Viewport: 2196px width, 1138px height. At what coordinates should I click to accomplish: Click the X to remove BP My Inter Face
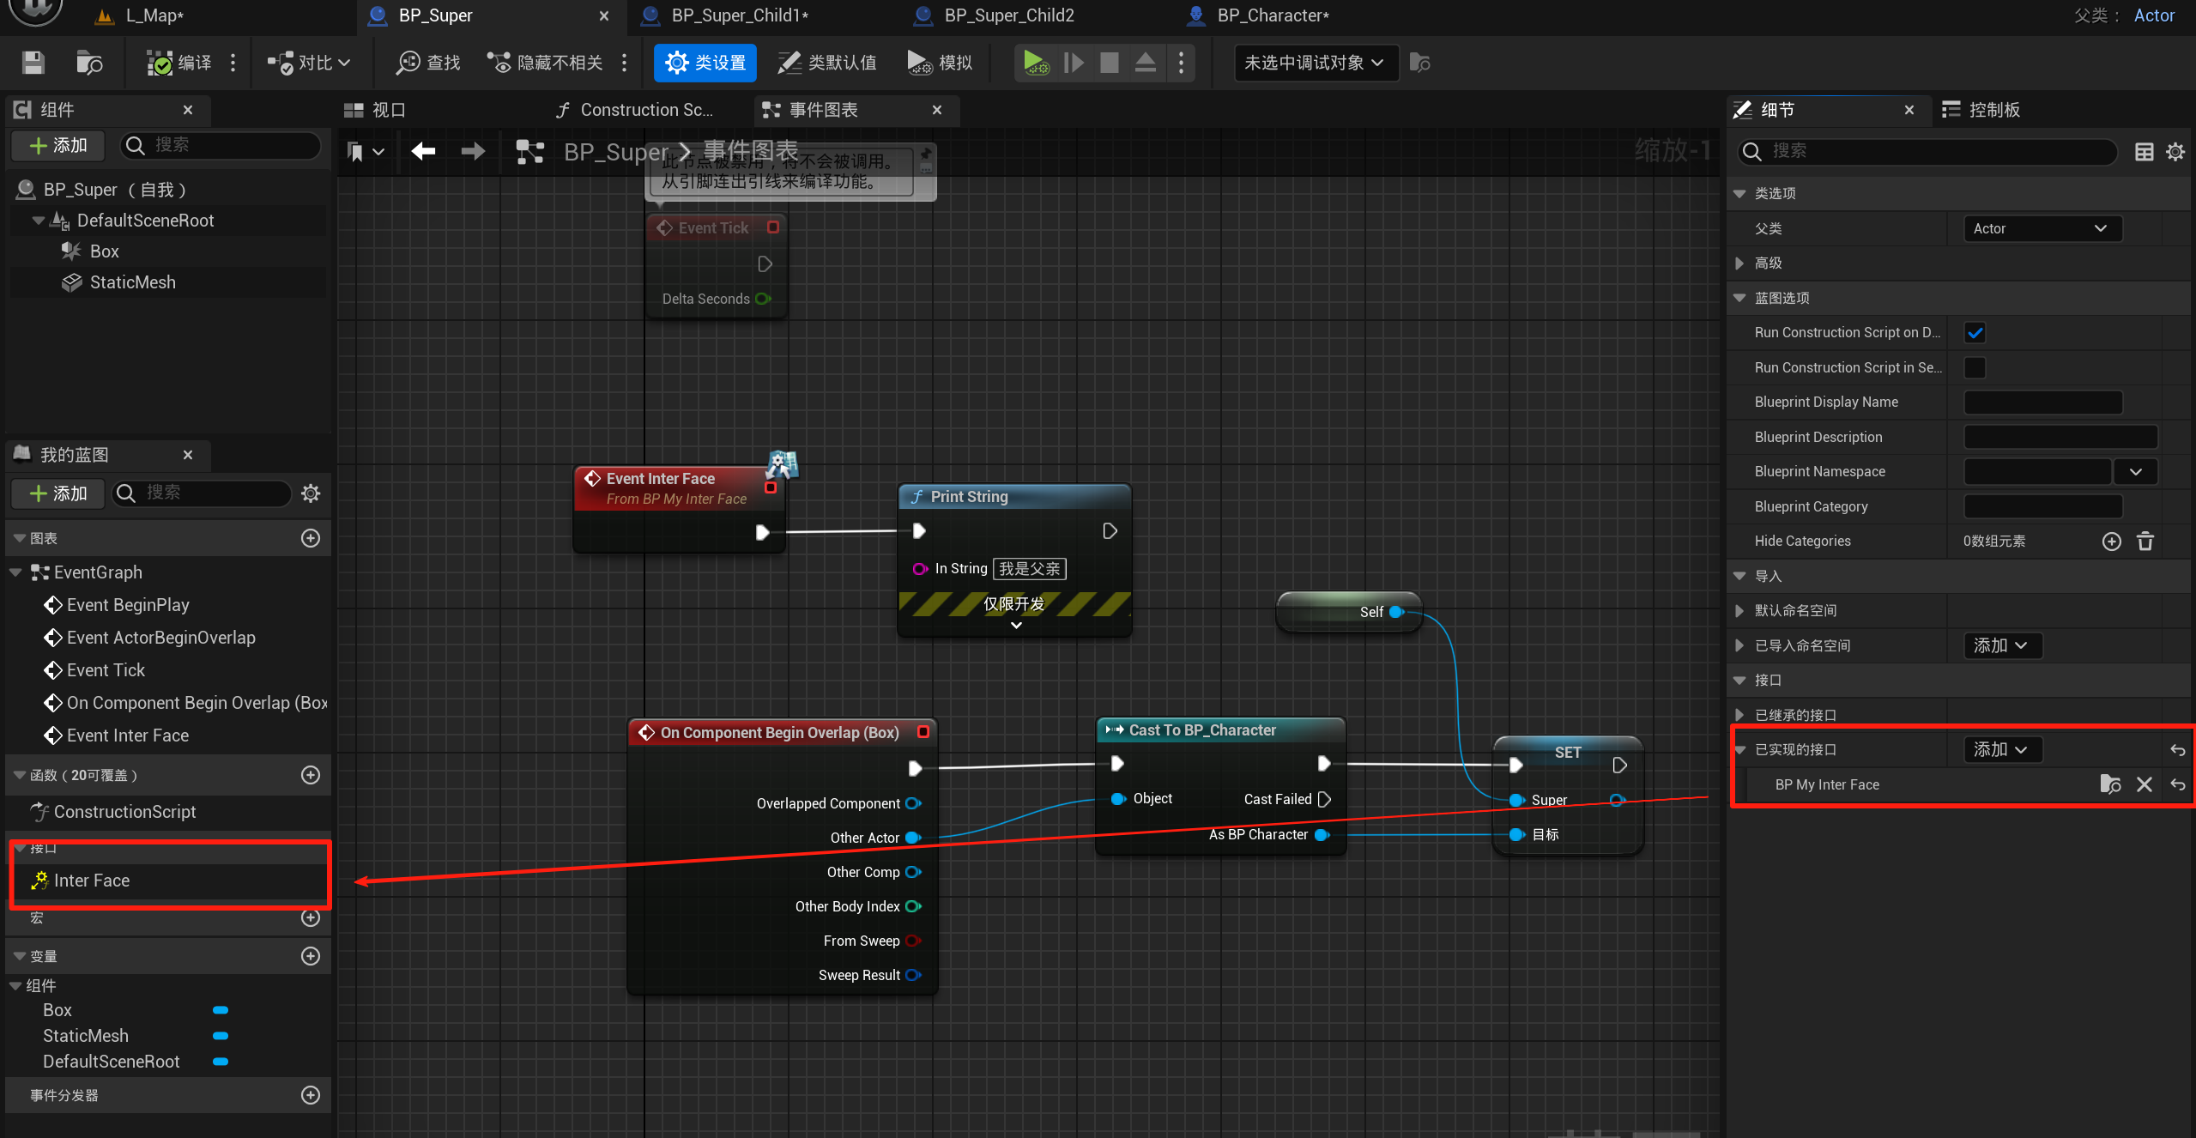[x=2144, y=784]
